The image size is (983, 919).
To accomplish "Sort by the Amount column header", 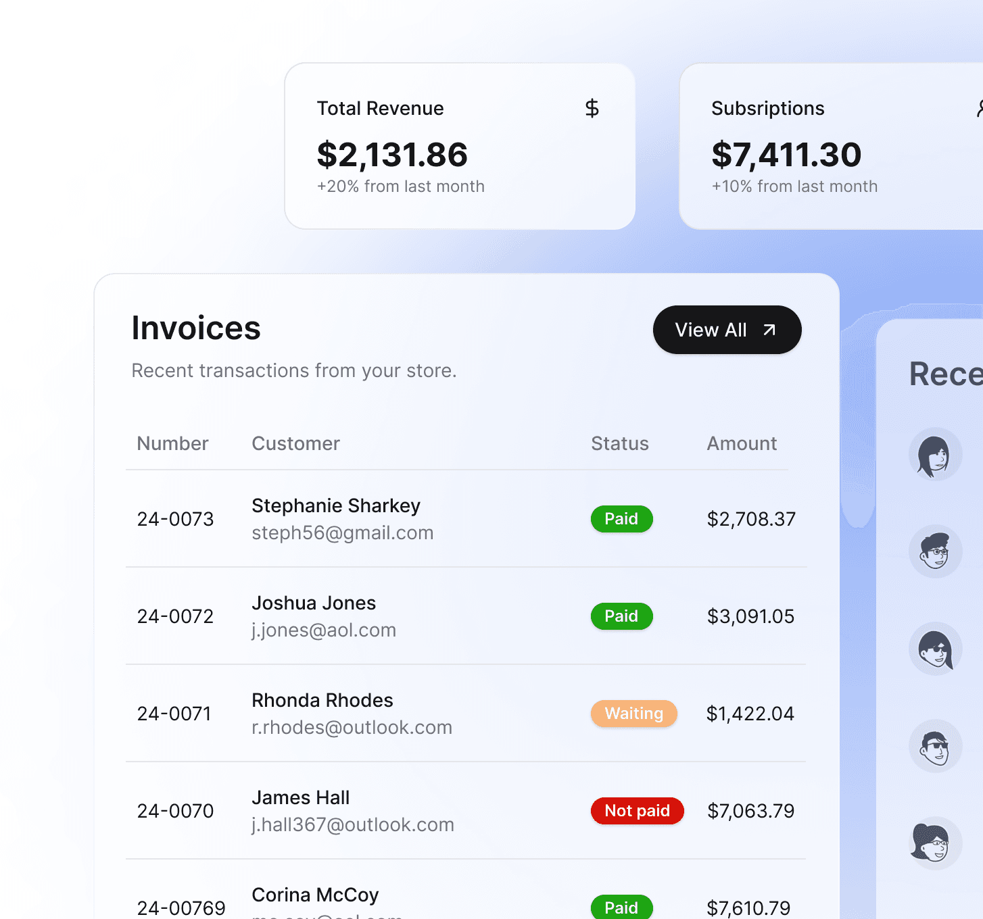I will pyautogui.click(x=742, y=443).
